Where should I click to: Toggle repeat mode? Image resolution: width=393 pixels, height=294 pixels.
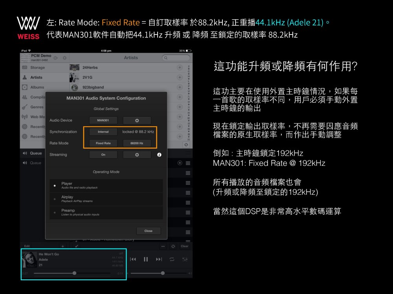coord(172,259)
